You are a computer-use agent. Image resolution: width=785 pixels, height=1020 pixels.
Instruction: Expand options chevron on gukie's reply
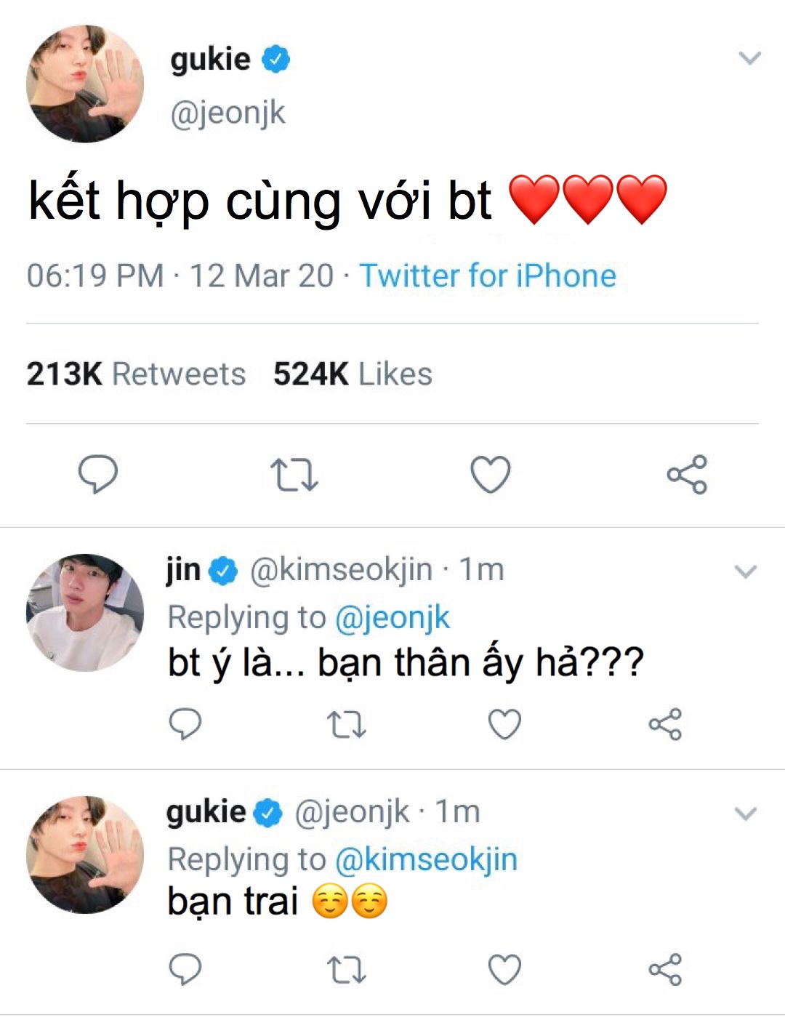point(746,814)
